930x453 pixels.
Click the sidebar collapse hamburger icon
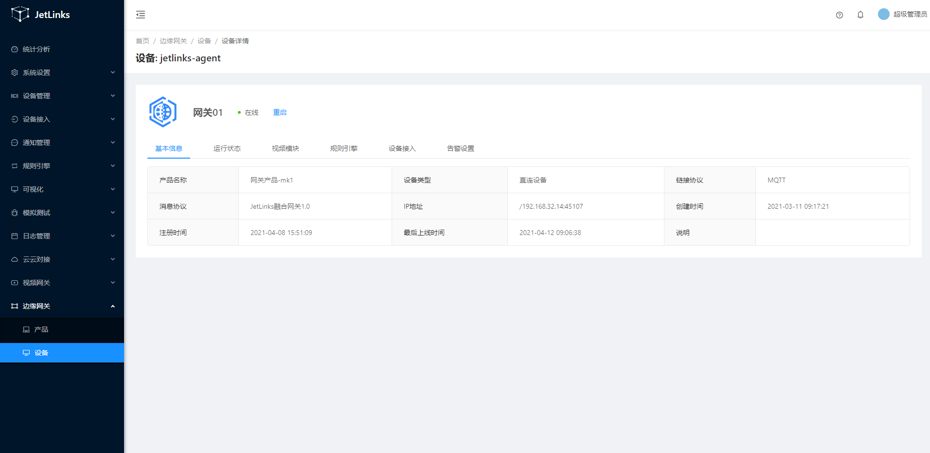(x=141, y=15)
